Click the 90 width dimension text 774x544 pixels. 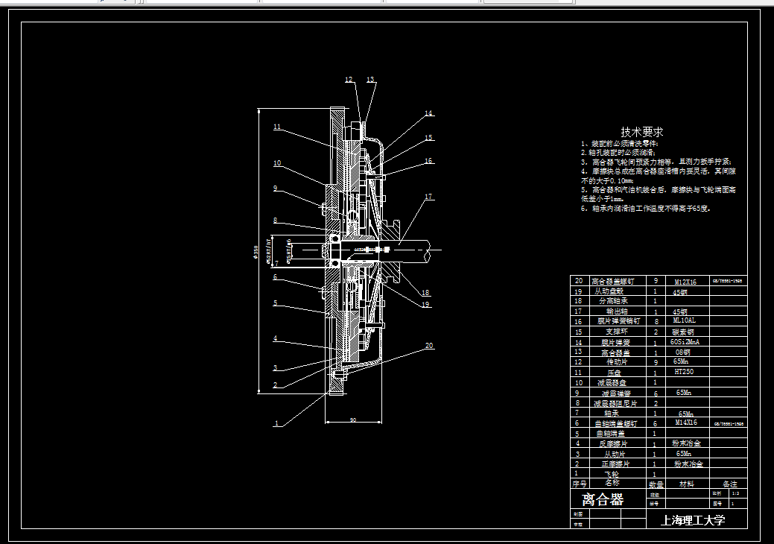coord(353,420)
